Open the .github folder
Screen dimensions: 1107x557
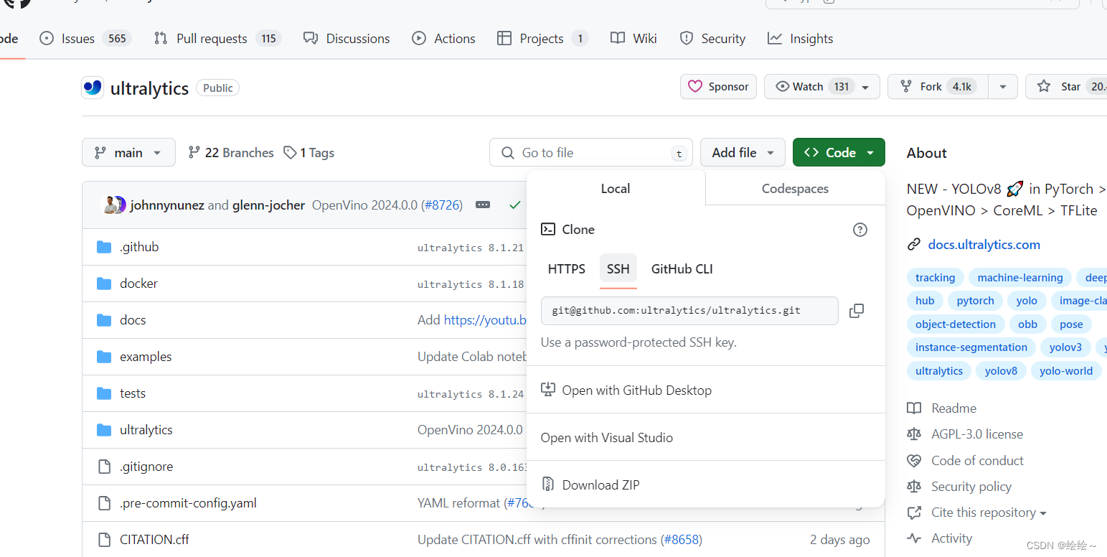[139, 247]
